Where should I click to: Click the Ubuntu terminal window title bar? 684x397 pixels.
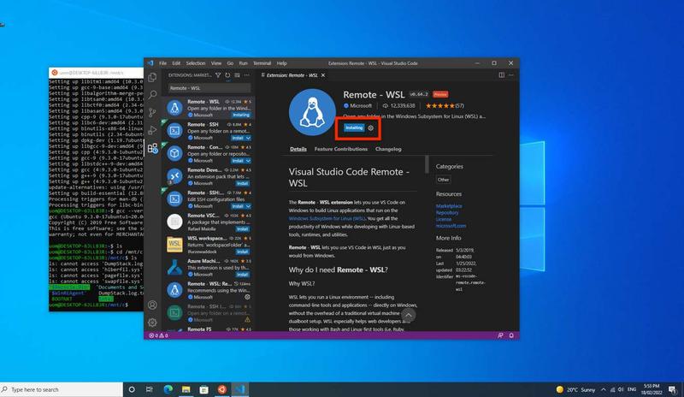[96, 73]
